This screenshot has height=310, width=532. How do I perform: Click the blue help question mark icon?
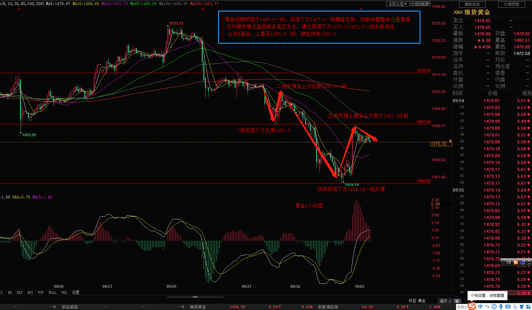(523, 262)
